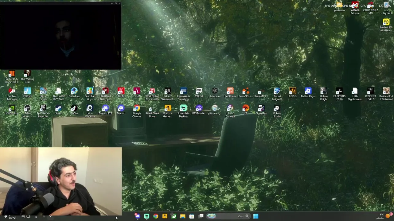
Task: Select the Steam desktop icon
Action: [58, 110]
